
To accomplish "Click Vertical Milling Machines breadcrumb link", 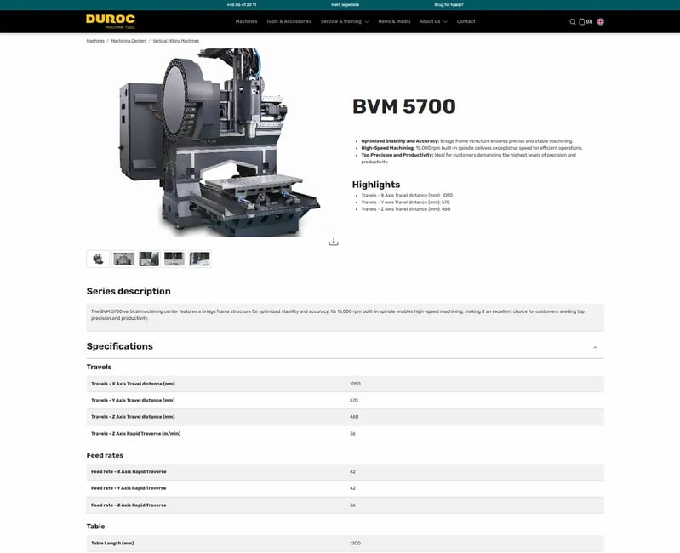I will point(175,41).
